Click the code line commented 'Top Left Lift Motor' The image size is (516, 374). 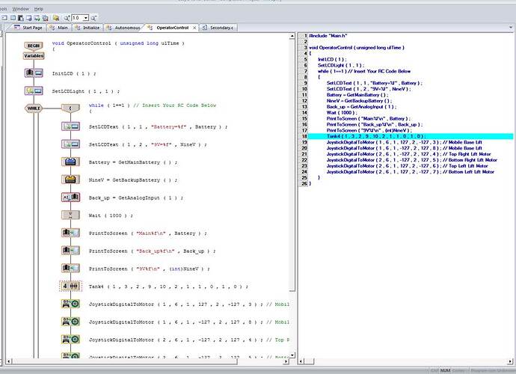407,166
